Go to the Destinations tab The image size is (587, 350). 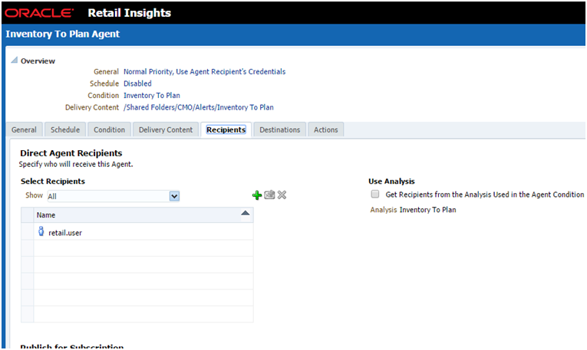[x=279, y=129]
